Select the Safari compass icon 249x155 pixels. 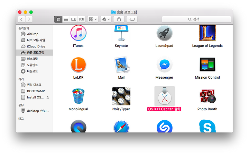click(121, 127)
